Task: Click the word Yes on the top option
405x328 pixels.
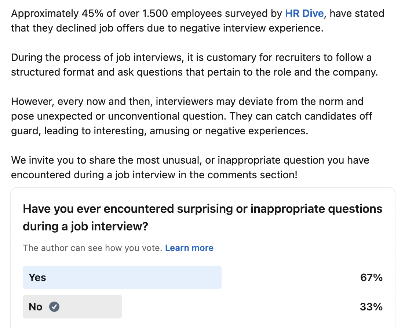Action: (37, 277)
